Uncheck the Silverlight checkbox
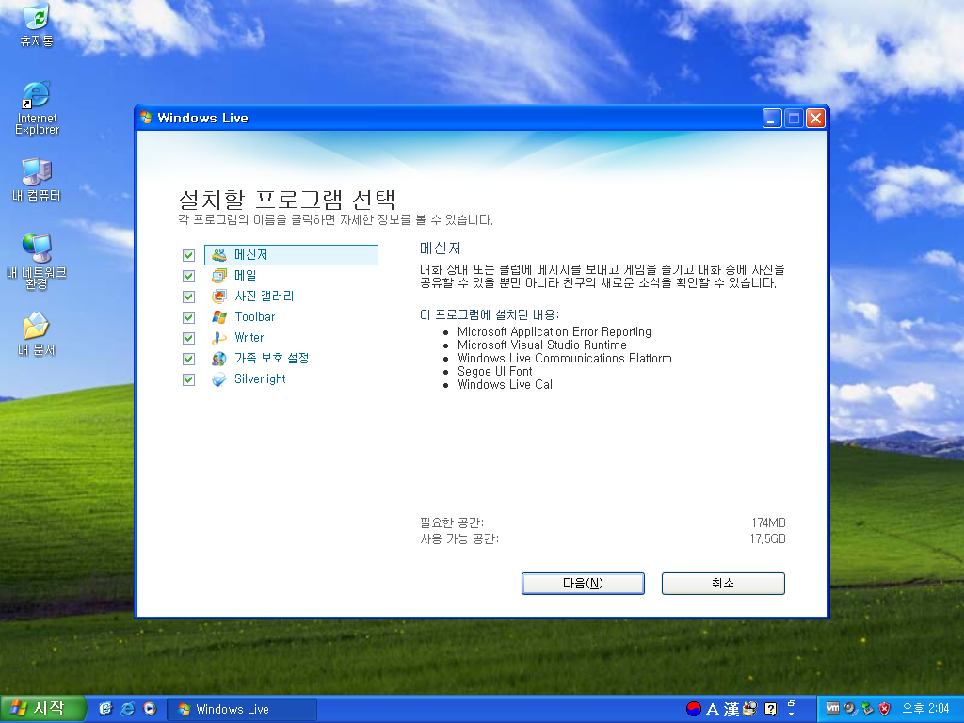The height and width of the screenshot is (723, 964). coord(188,379)
